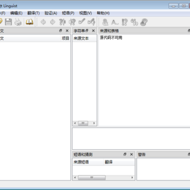Open the 帮助(H) menu

tap(103, 13)
